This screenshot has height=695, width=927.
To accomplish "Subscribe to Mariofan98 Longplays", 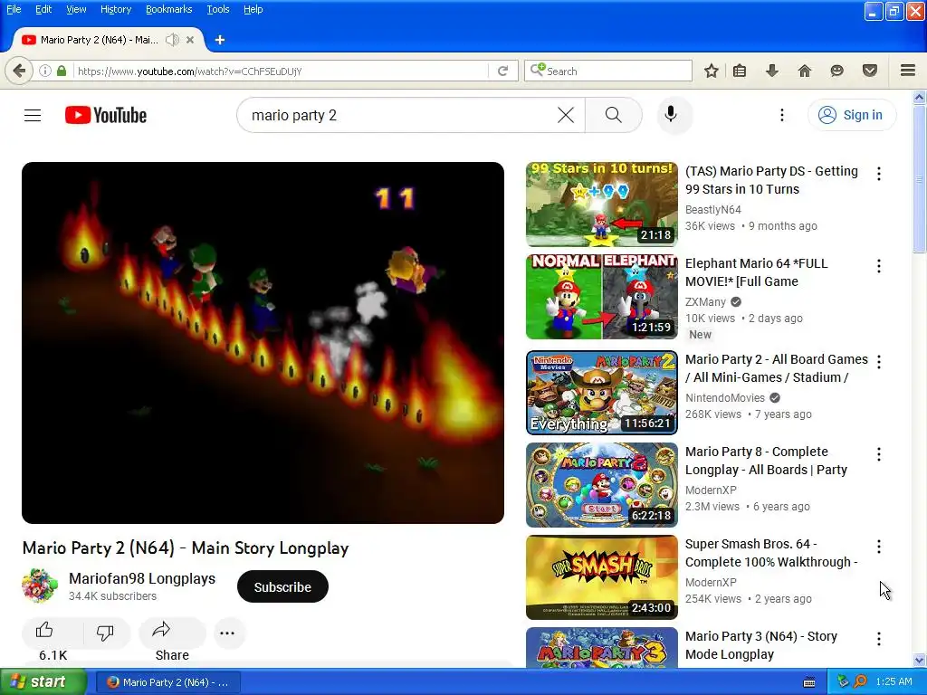I will tap(282, 586).
